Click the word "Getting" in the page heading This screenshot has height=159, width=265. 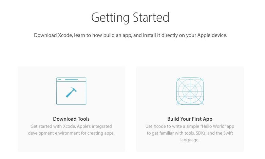pyautogui.click(x=108, y=17)
